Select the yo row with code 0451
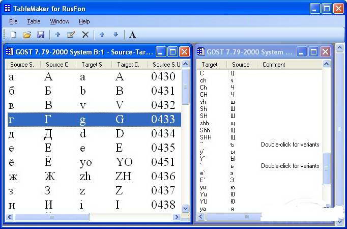The width and height of the screenshot is (347, 229). [x=95, y=162]
